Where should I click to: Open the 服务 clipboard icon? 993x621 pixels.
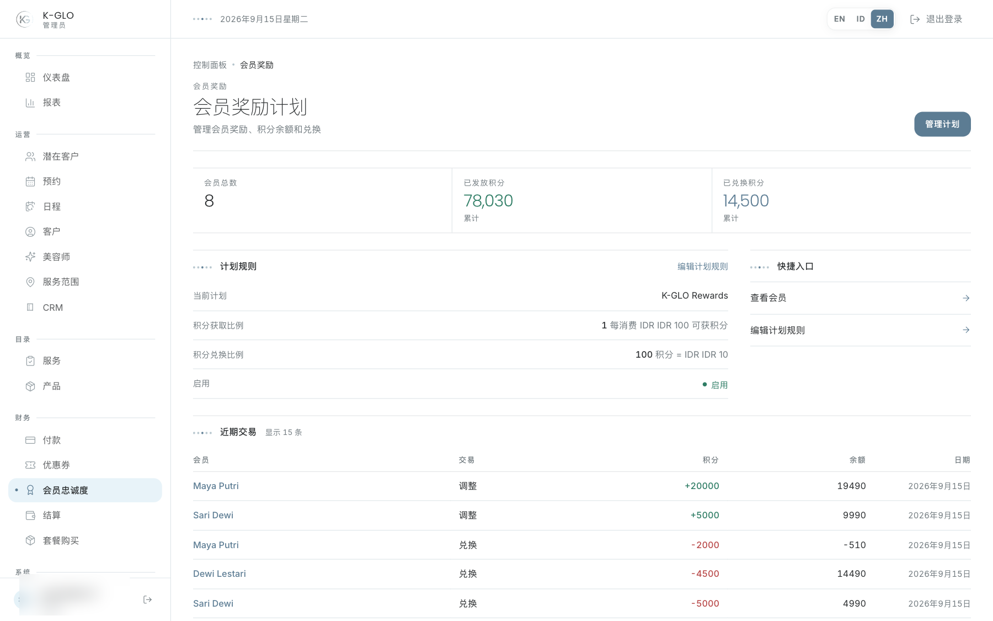30,361
